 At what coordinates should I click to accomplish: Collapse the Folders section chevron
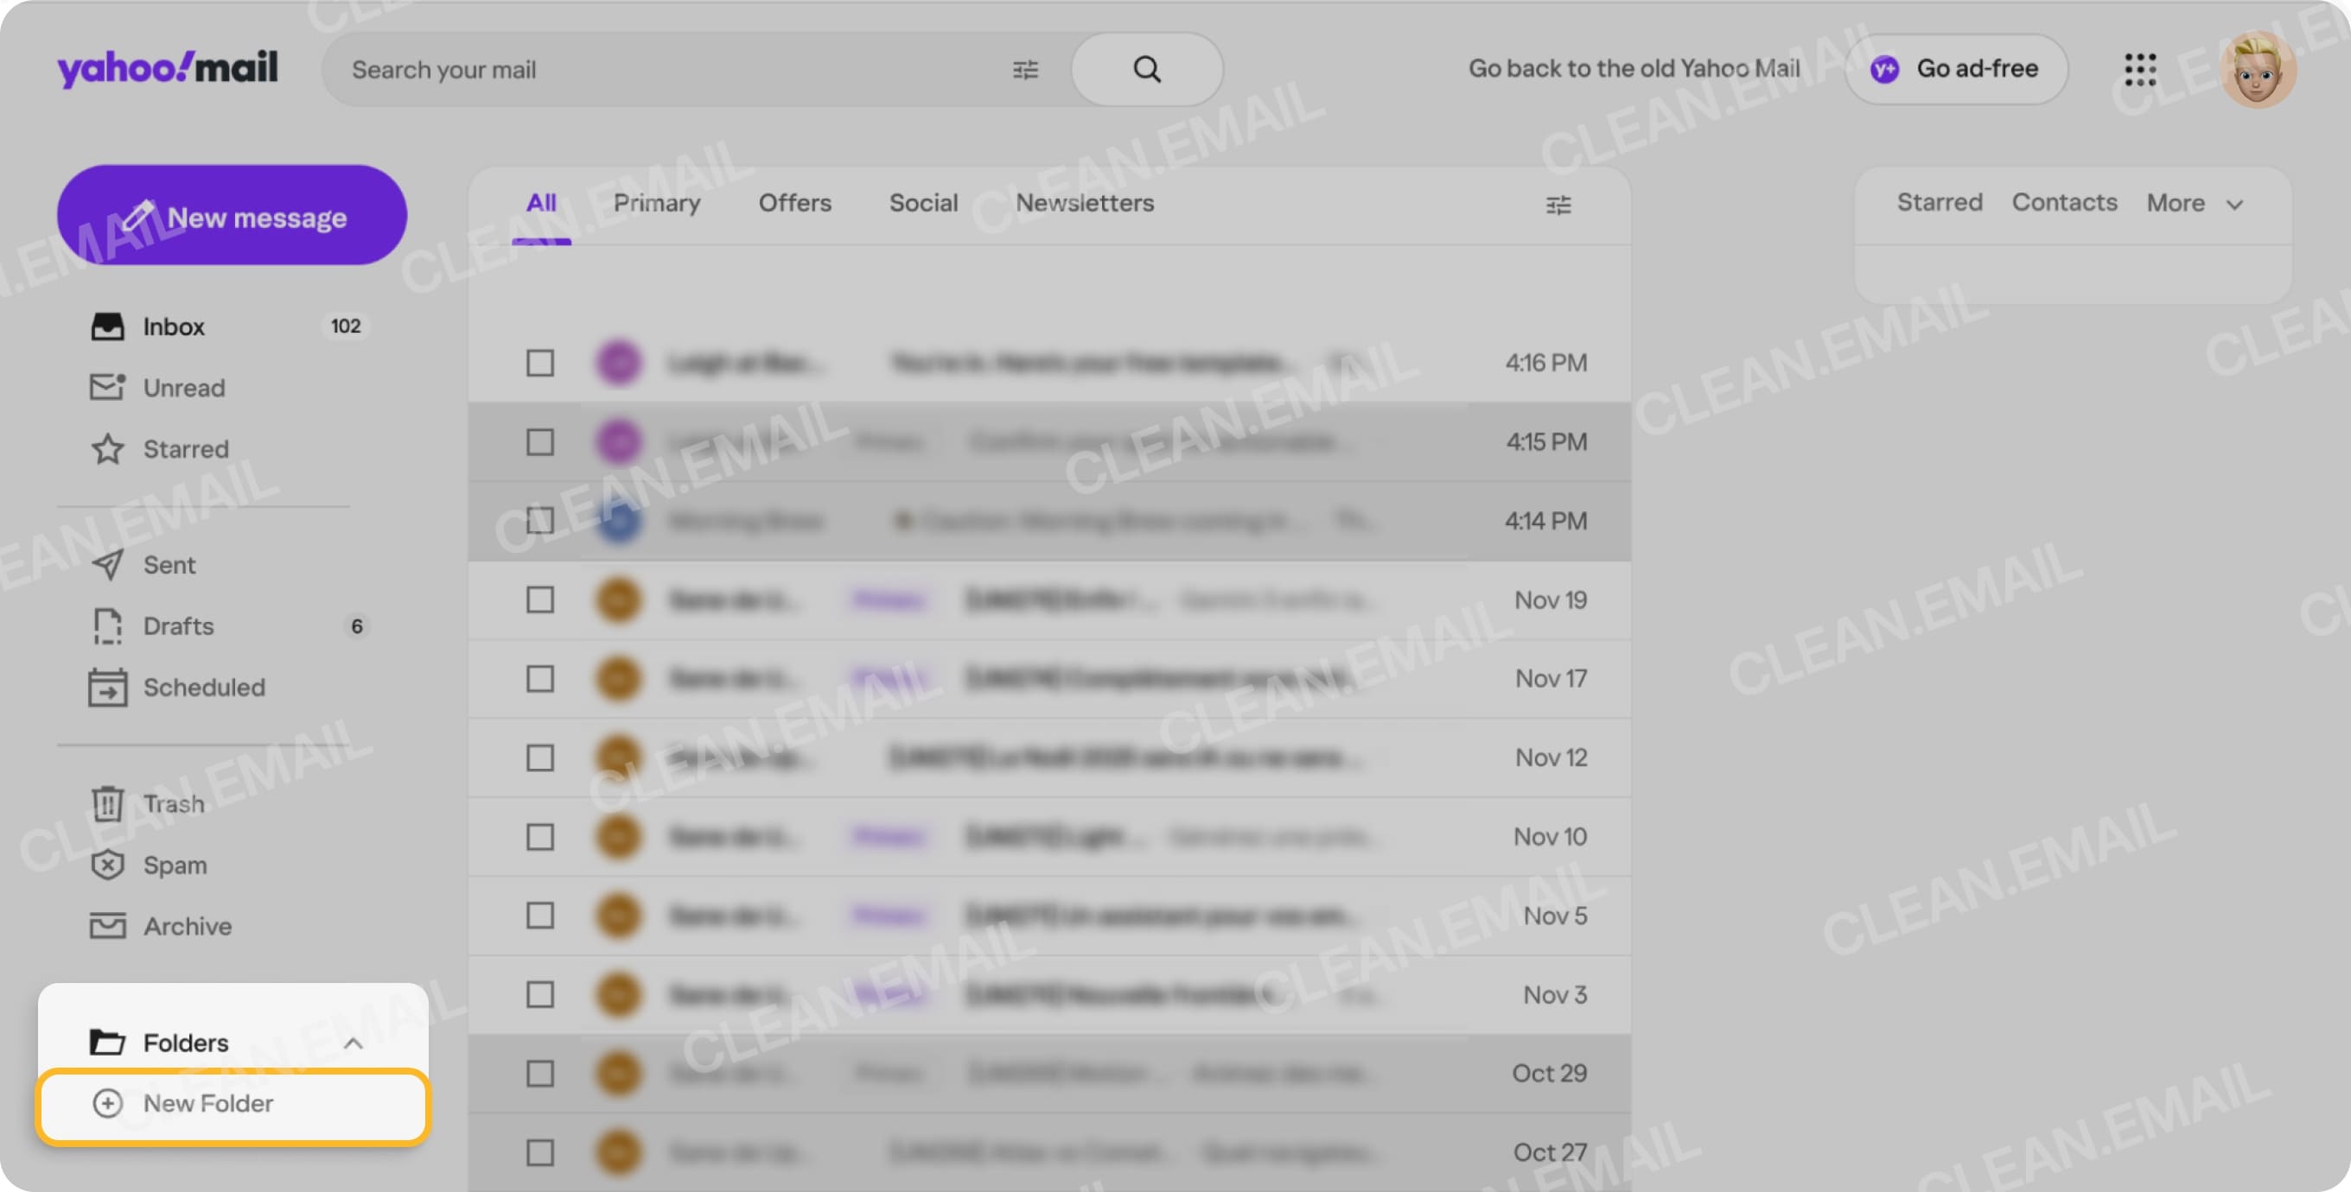click(354, 1043)
